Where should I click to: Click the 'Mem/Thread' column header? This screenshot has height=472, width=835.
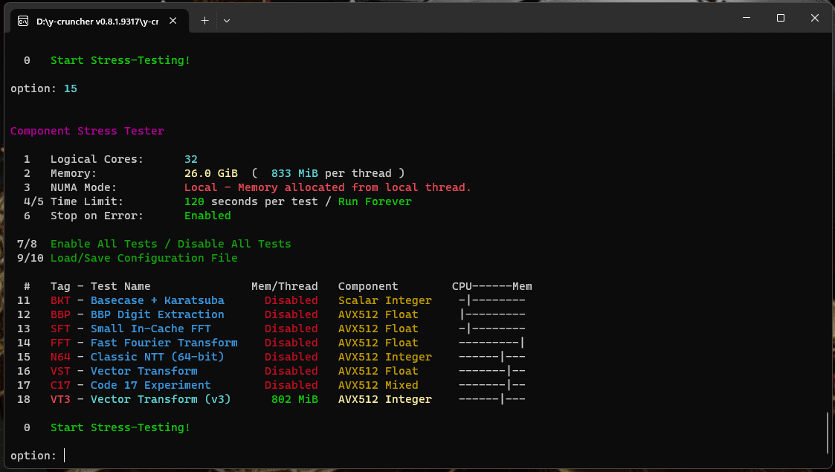(284, 286)
